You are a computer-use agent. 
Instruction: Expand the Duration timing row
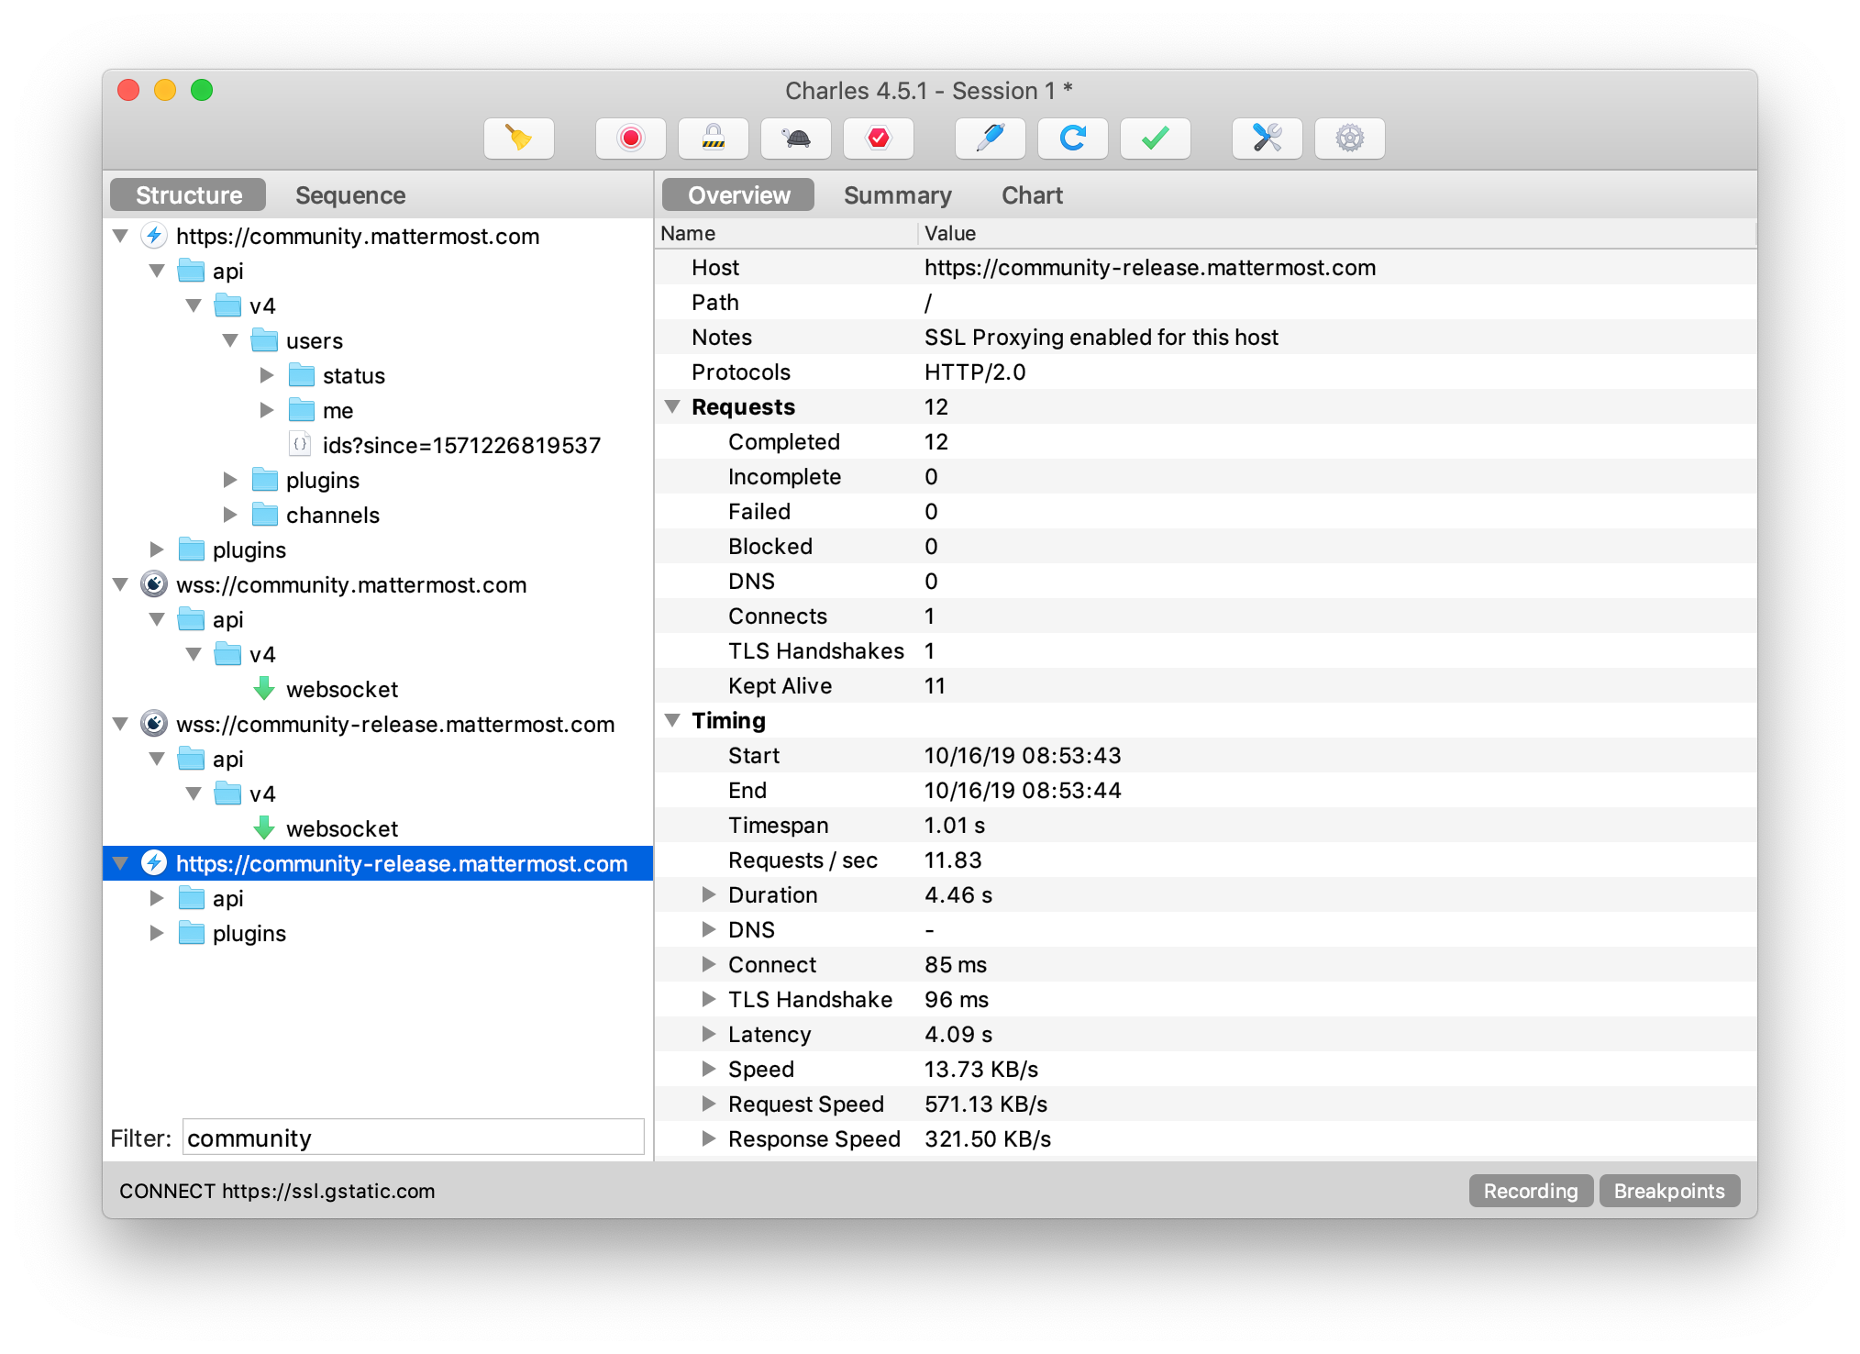pos(709,894)
